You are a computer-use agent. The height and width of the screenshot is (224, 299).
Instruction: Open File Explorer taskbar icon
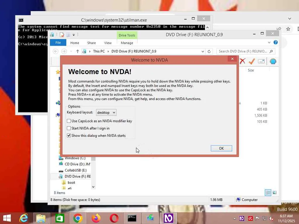(x=41, y=218)
